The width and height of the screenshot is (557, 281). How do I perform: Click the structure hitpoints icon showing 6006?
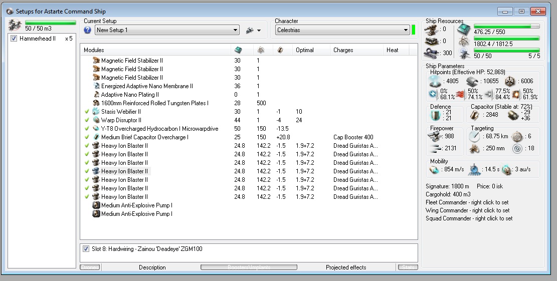tap(510, 82)
